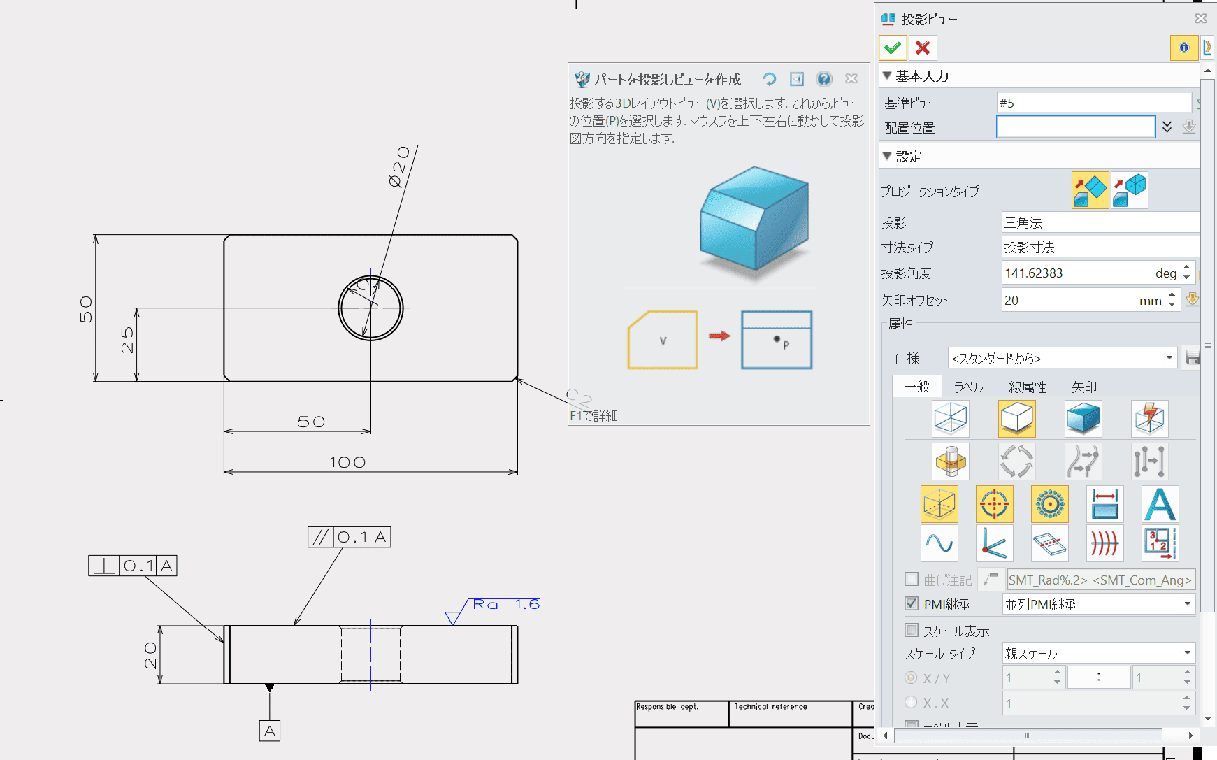Viewport: 1217px width, 760px height.
Task: Open the 仕様 standard dropdown
Action: 1169,358
